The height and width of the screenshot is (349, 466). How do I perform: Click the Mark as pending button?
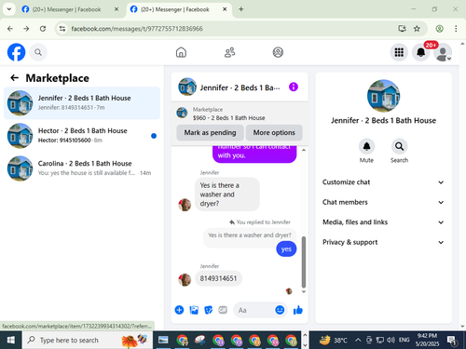click(210, 132)
